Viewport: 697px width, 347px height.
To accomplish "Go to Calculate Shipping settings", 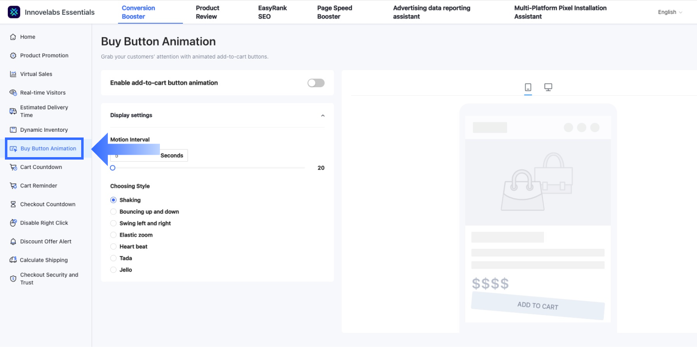I will click(x=43, y=260).
